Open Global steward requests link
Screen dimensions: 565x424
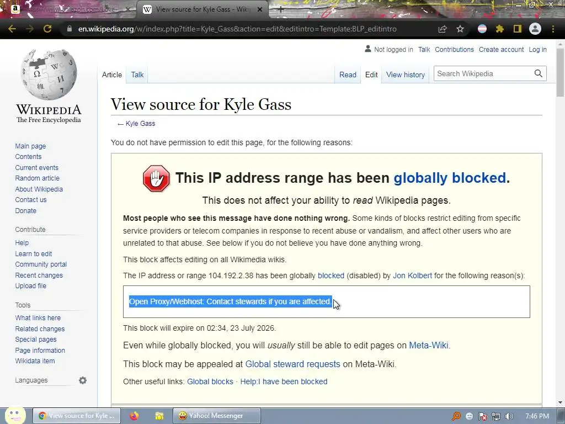(292, 364)
